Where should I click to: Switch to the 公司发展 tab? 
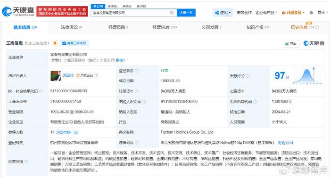point(211,27)
